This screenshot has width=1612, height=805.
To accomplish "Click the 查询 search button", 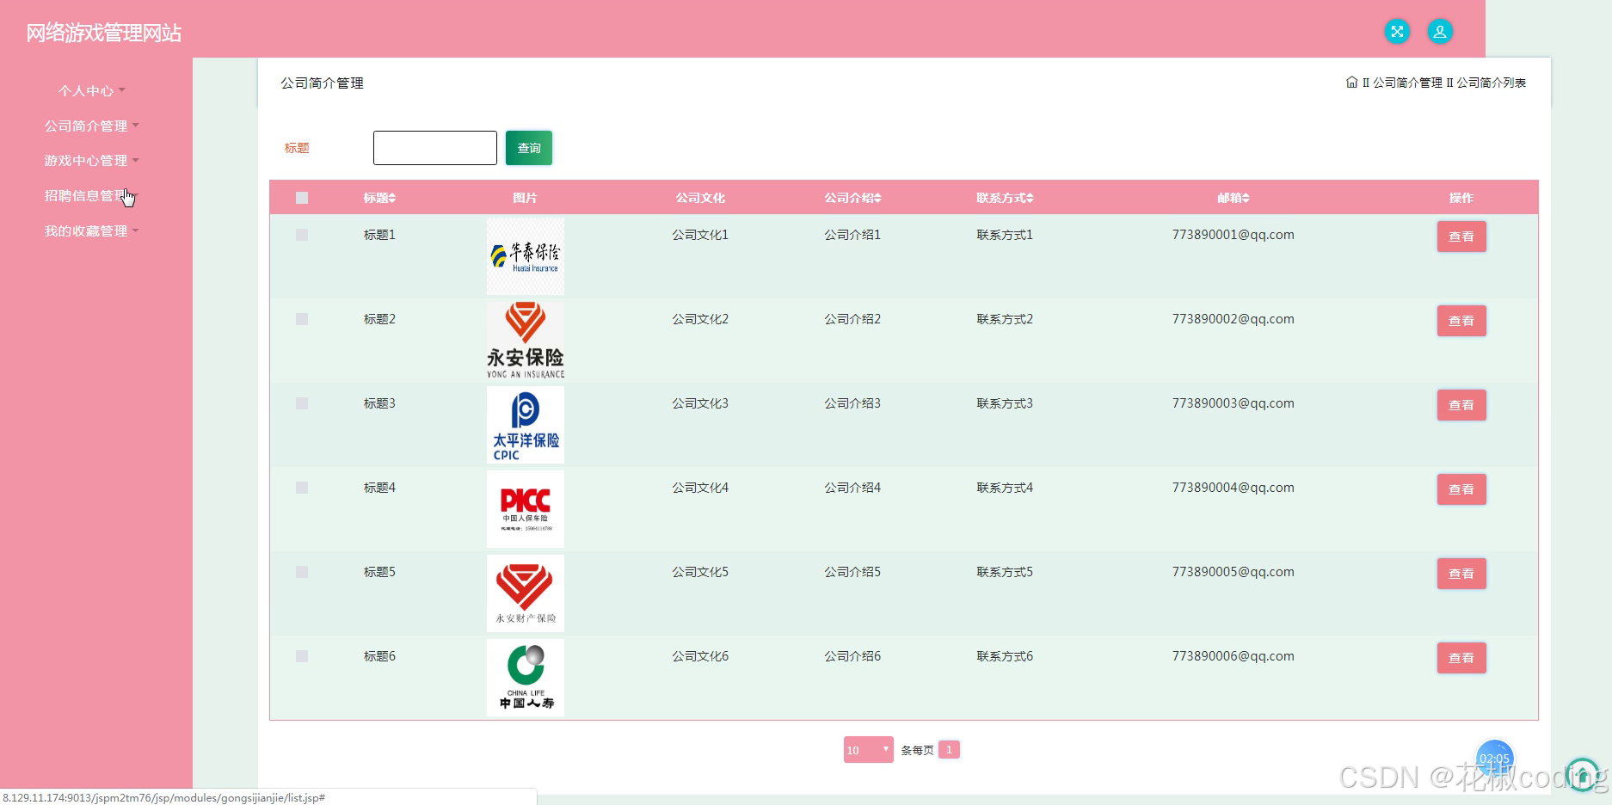I will coord(529,148).
